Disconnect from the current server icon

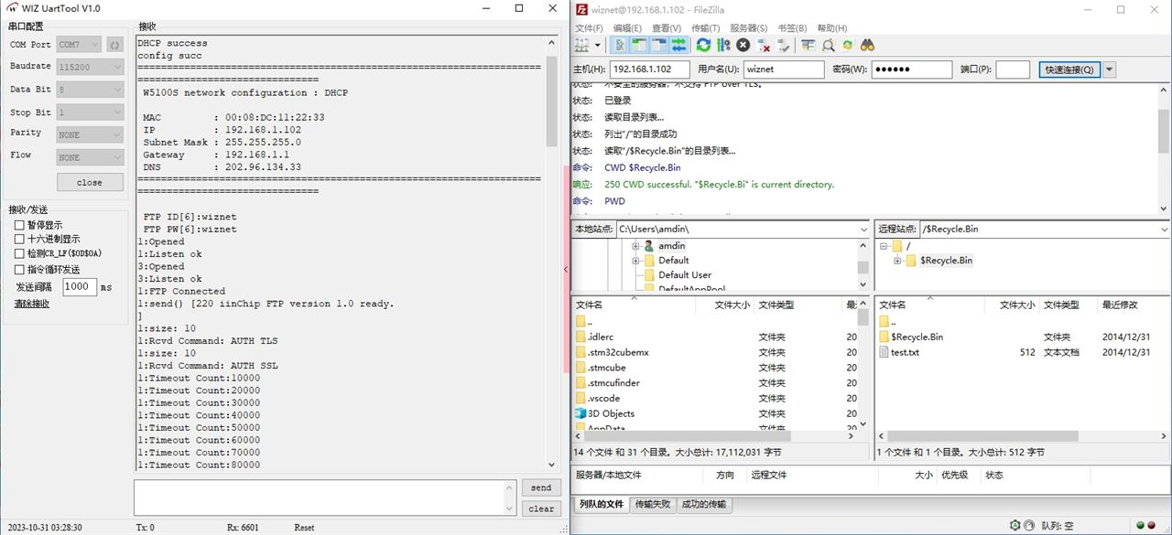point(764,45)
